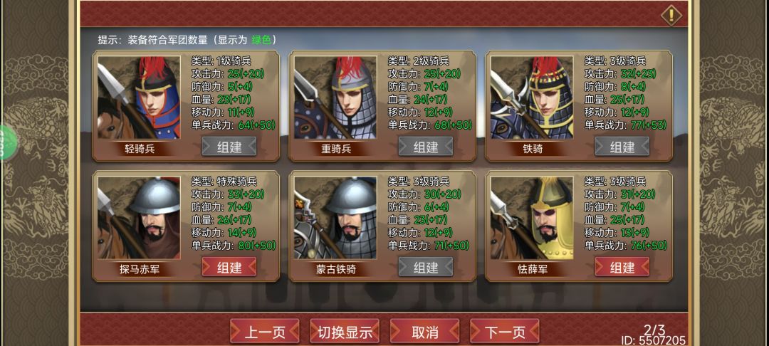Cancel with the 取消 button
Screen dimensions: 769x346
coord(424,332)
